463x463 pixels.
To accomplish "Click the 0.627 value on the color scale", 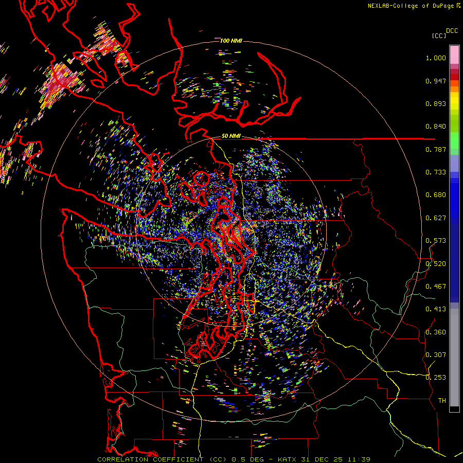I will (436, 218).
